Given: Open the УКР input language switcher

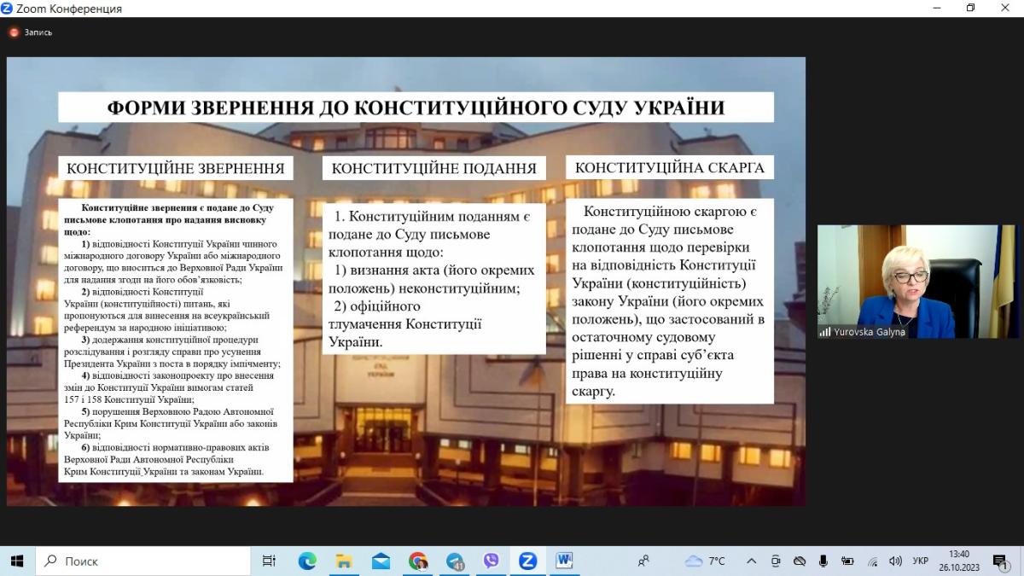Looking at the screenshot, I should pyautogui.click(x=921, y=561).
